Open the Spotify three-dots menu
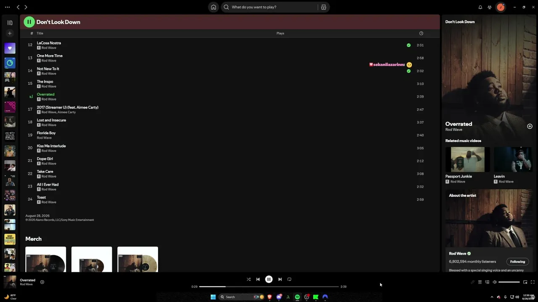Viewport: 538px width, 302px height. (x=7, y=7)
